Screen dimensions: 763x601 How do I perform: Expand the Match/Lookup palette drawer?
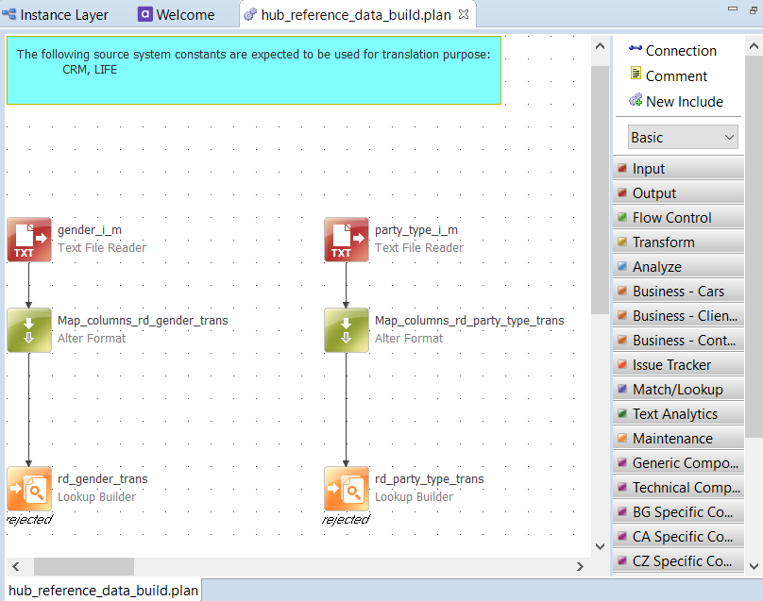click(678, 390)
